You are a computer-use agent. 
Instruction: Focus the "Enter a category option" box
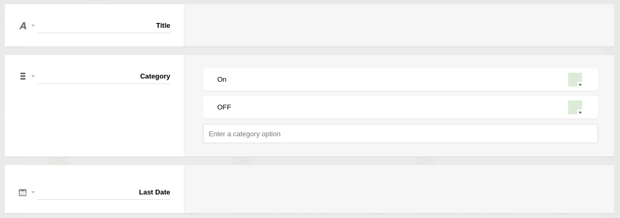pos(400,134)
